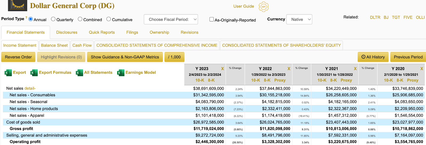
Task: Click the Export Formulas link
Action: (x=55, y=73)
